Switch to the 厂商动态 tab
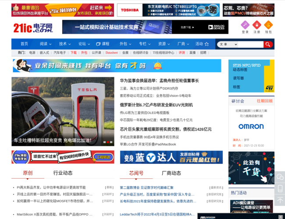The image size is (285, 219). tap(171, 173)
